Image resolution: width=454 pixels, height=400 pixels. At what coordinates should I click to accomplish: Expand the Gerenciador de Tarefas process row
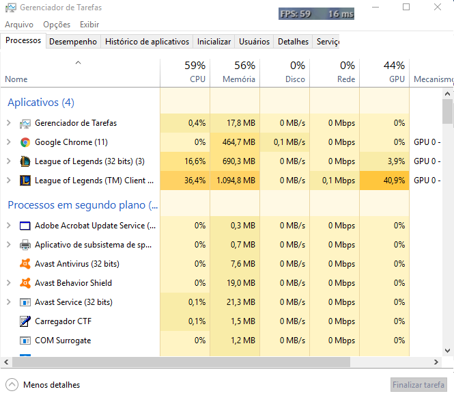pyautogui.click(x=9, y=123)
